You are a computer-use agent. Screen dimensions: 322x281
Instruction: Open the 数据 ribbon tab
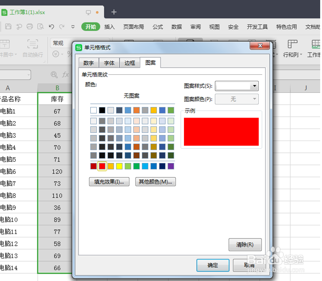[177, 27]
